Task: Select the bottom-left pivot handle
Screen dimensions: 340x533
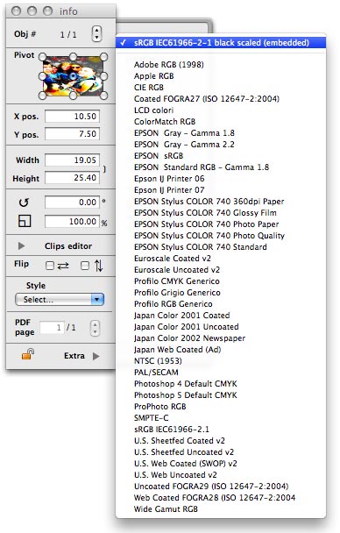Action: 42,96
